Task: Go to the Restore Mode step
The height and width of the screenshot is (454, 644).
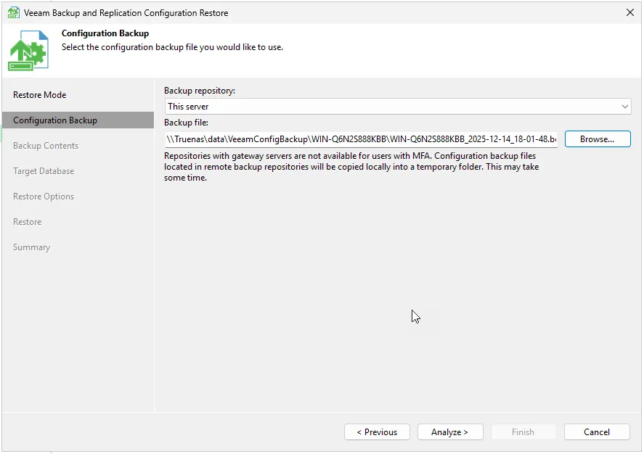Action: point(39,95)
